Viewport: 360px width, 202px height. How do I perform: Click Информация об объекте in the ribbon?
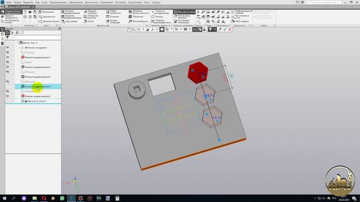[x=242, y=12]
